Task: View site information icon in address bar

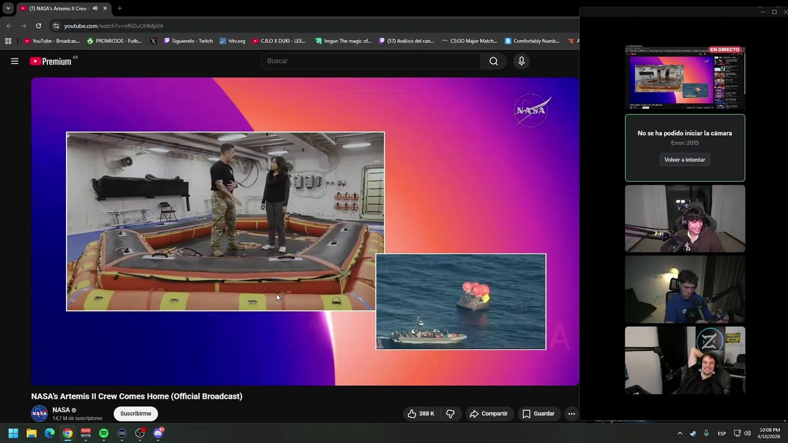Action: point(56,26)
